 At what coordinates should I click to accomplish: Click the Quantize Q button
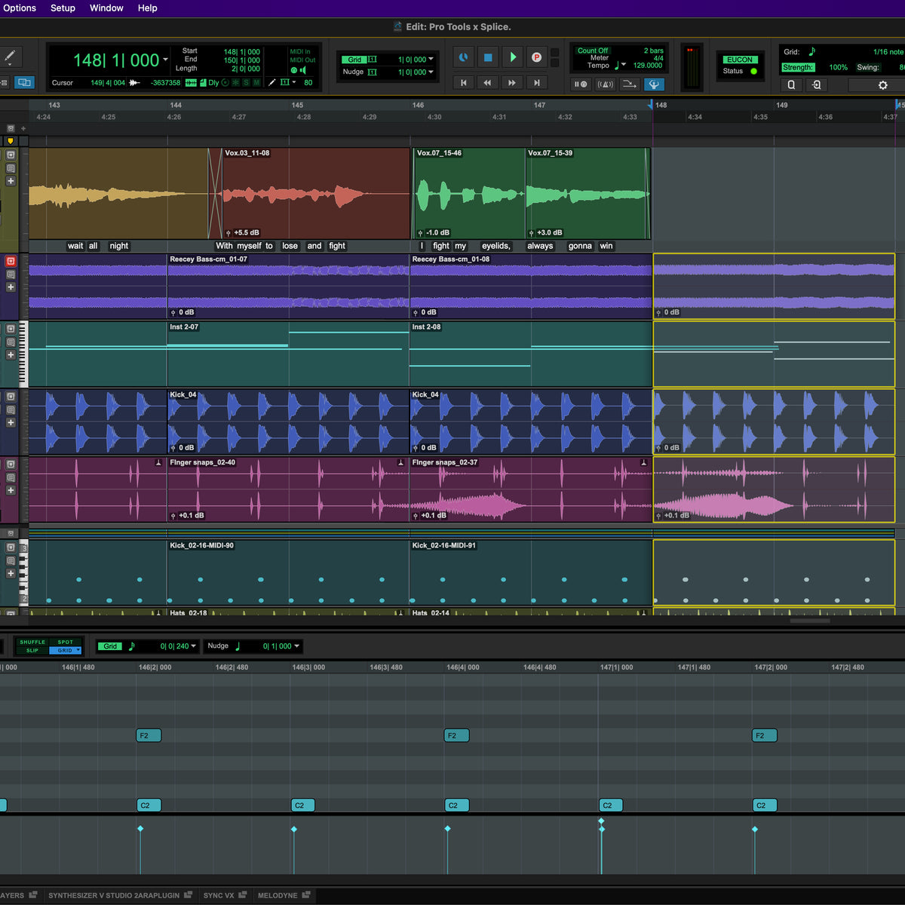click(x=791, y=85)
